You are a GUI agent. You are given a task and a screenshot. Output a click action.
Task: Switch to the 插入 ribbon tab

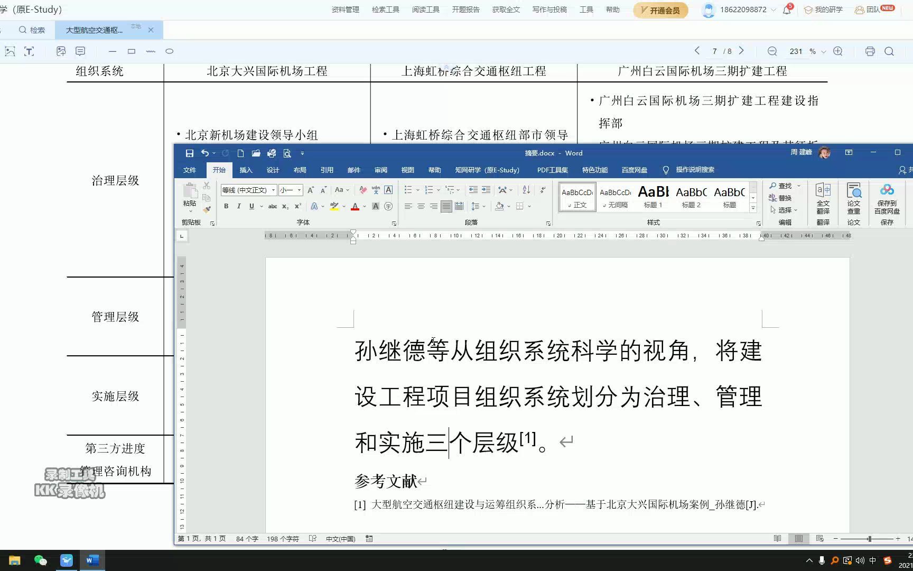246,170
